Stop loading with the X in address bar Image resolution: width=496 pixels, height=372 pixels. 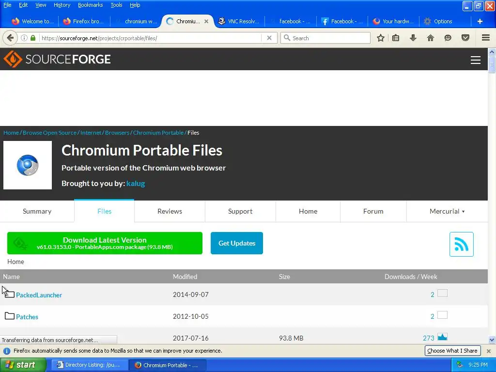pos(269,38)
